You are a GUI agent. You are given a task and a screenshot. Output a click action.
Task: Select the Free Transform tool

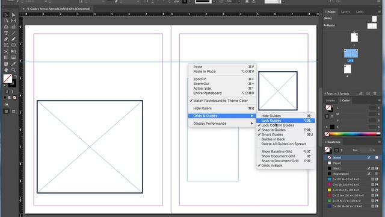(13, 51)
